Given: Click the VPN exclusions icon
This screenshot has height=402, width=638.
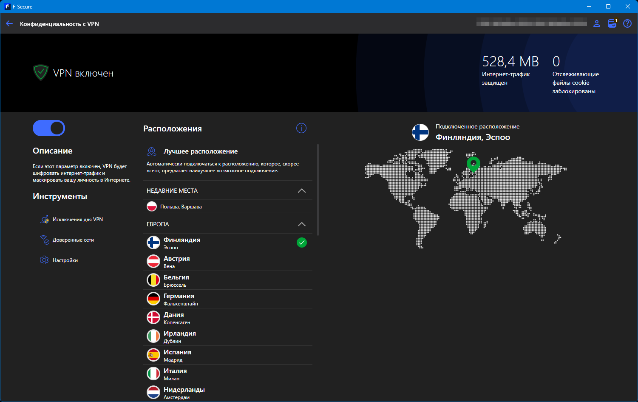Looking at the screenshot, I should coord(44,220).
